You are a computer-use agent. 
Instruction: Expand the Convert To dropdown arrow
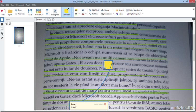pyautogui.click(x=42, y=10)
